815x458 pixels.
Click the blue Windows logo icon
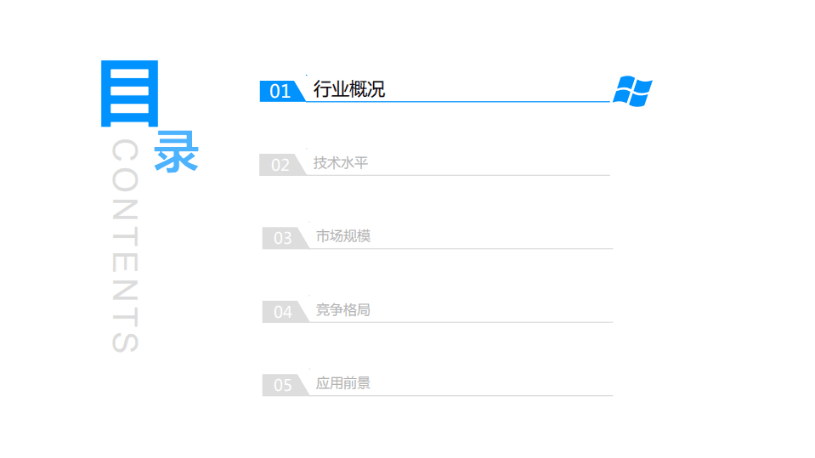632,91
